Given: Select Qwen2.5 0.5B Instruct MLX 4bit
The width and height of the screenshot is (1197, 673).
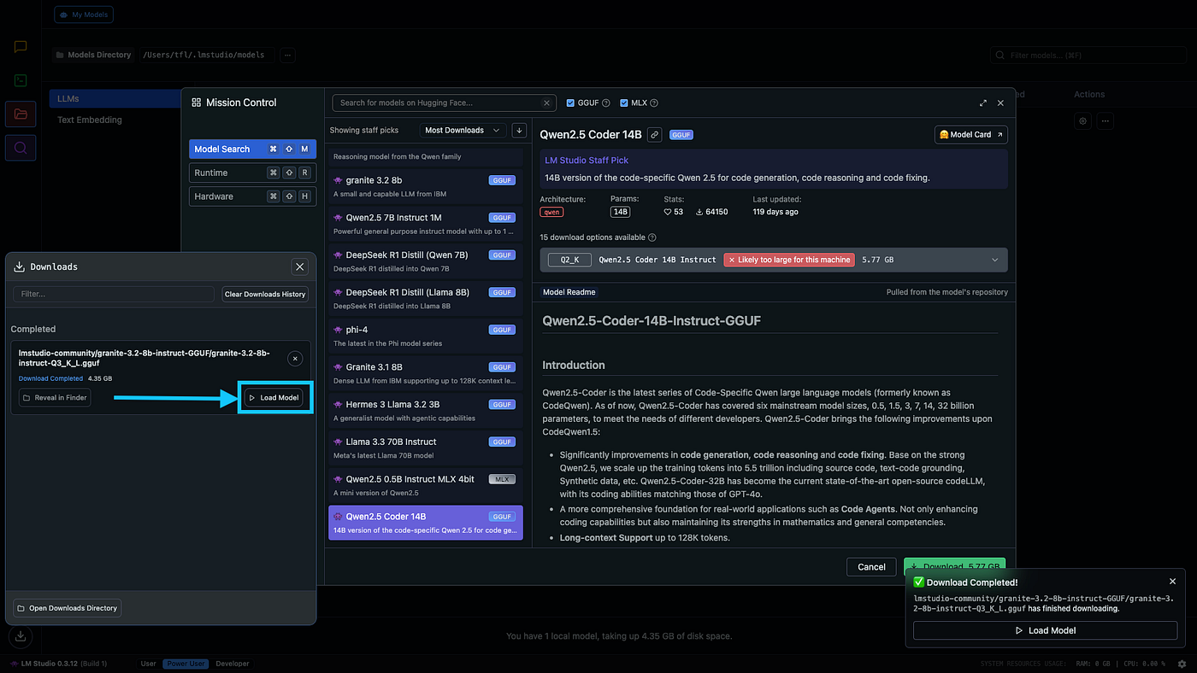Looking at the screenshot, I should [x=425, y=485].
